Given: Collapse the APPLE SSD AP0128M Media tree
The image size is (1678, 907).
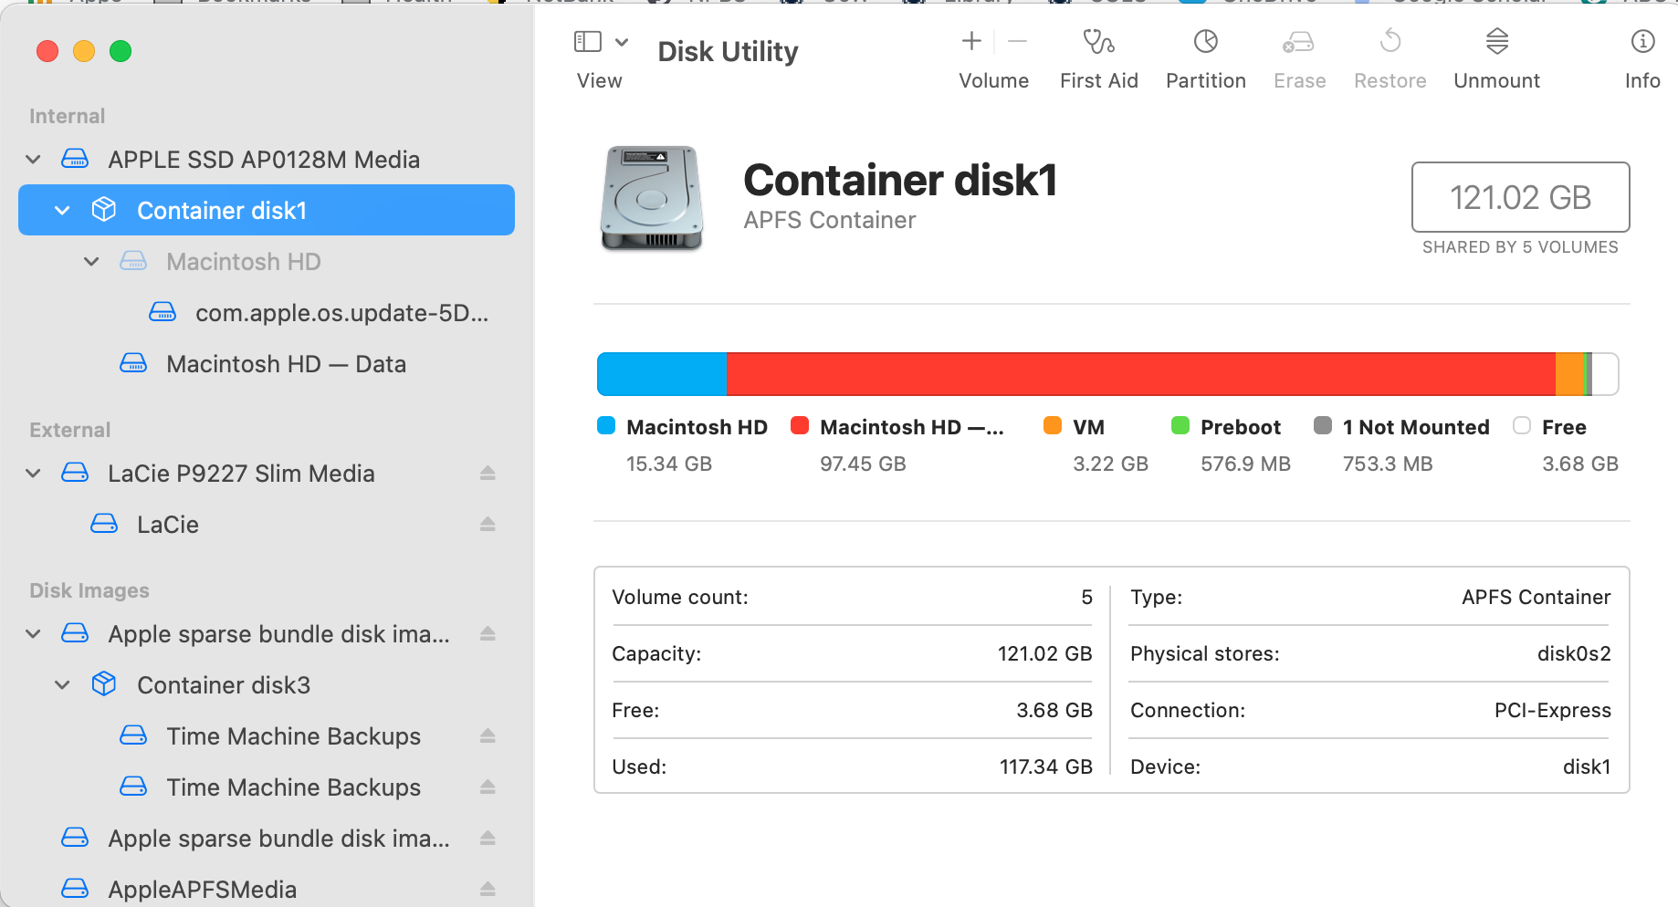Looking at the screenshot, I should [x=34, y=160].
